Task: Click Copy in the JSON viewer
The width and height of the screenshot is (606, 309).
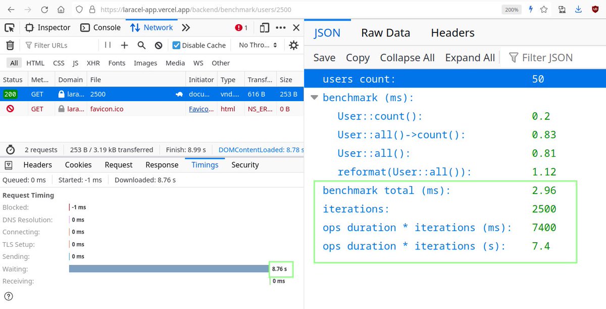Action: (x=358, y=58)
